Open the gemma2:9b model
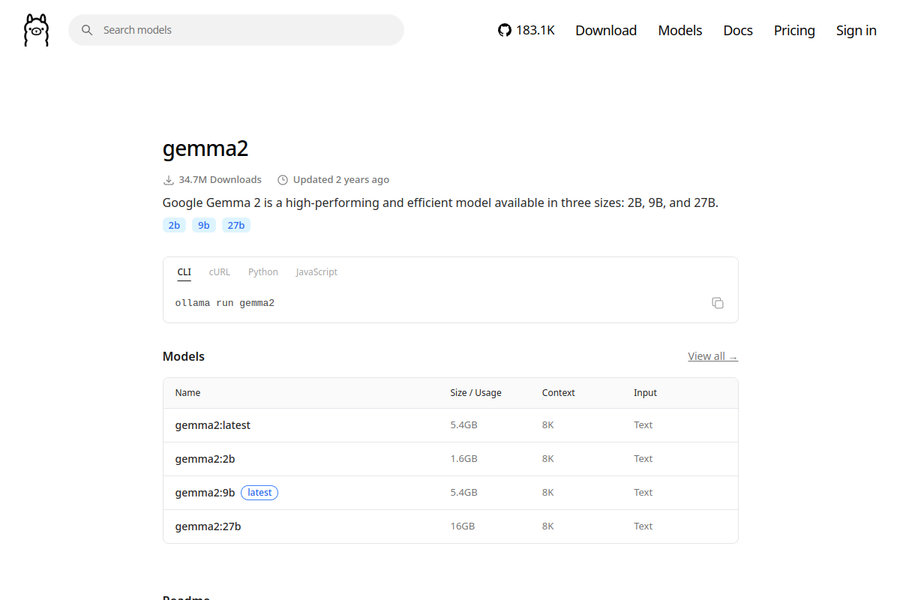The width and height of the screenshot is (900, 600). pyautogui.click(x=205, y=493)
